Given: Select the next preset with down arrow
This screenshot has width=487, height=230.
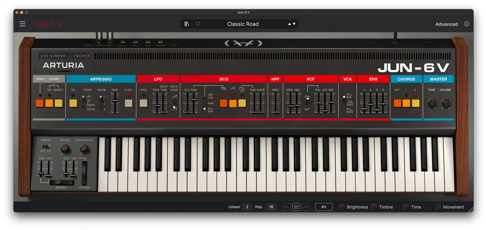Looking at the screenshot, I should point(294,24).
